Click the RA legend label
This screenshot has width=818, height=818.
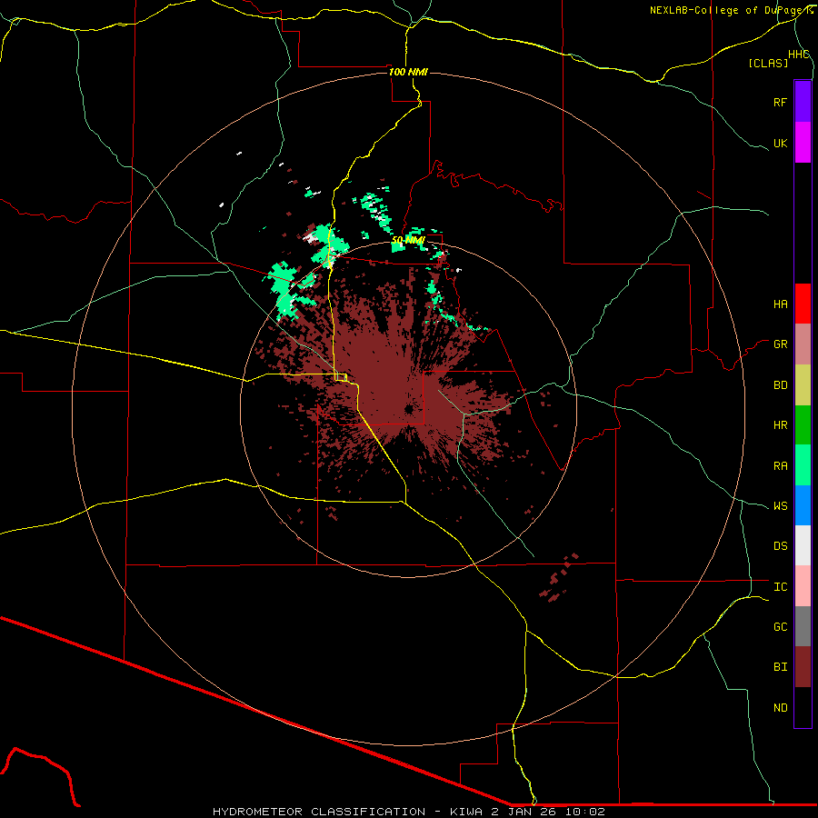click(780, 465)
